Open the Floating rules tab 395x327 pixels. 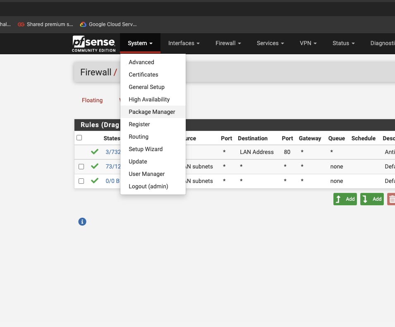[x=92, y=100]
